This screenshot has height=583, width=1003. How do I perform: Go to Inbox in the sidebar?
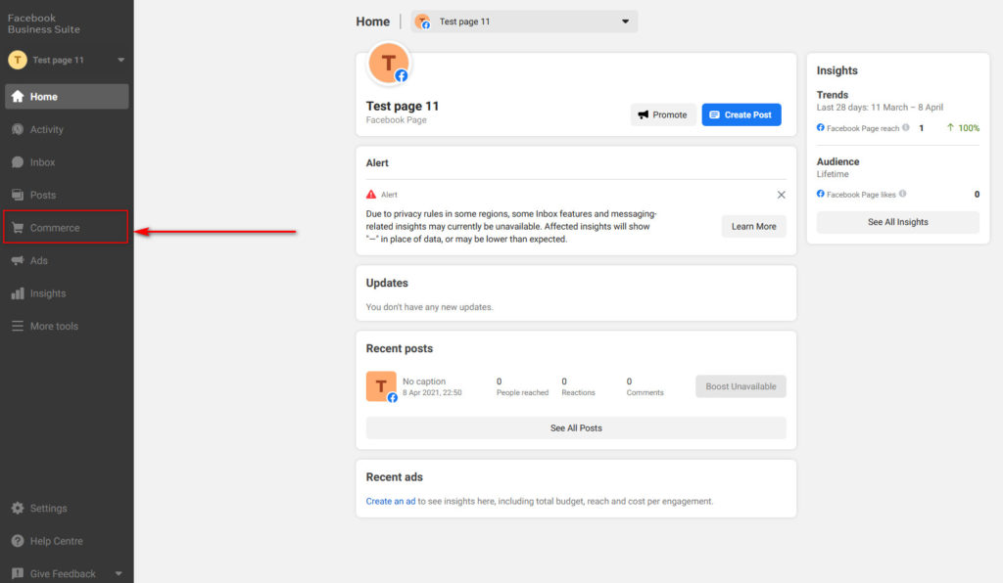(x=67, y=162)
